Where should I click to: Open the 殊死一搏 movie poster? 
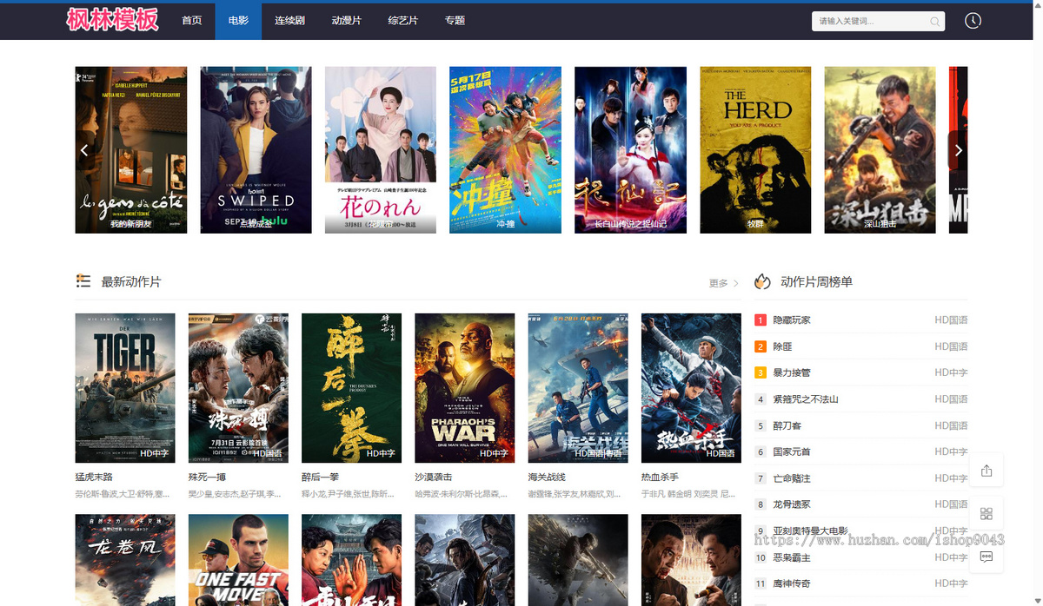(238, 388)
